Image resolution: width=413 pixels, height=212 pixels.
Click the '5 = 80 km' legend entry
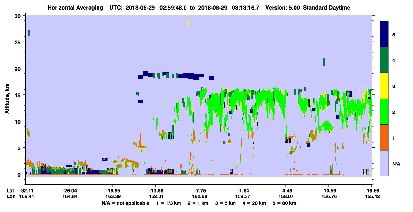point(285,203)
